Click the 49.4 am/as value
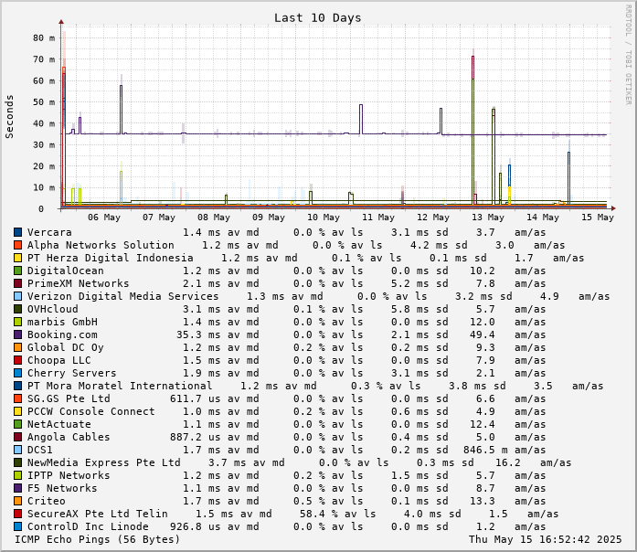Screen dimensions: 637x552 [x=483, y=334]
